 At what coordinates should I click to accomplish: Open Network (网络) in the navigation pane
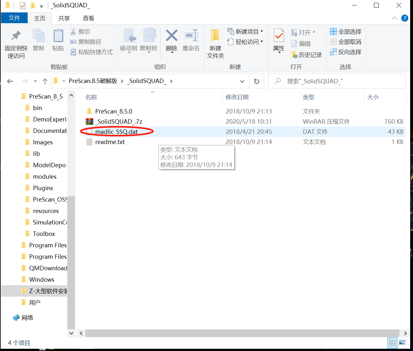pos(27,318)
